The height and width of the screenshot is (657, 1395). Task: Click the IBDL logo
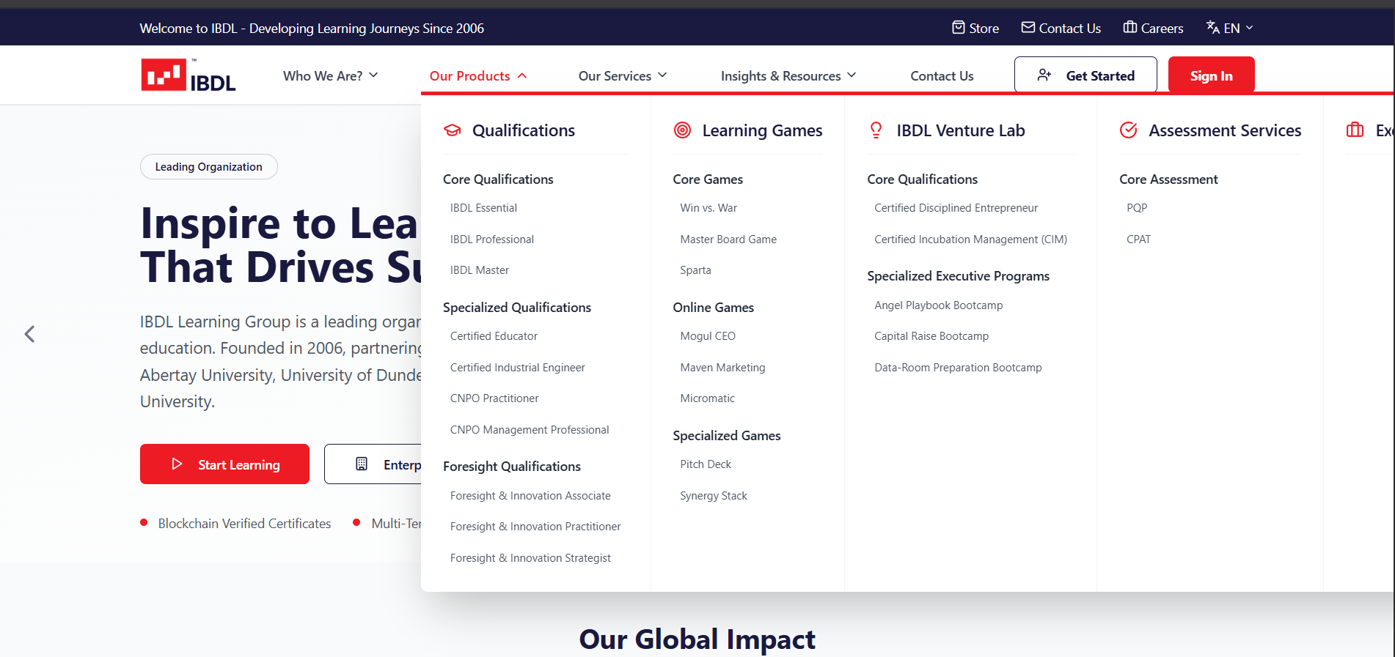tap(188, 75)
